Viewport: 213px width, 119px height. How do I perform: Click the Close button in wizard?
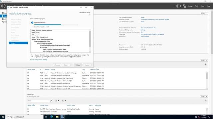coord(78,65)
